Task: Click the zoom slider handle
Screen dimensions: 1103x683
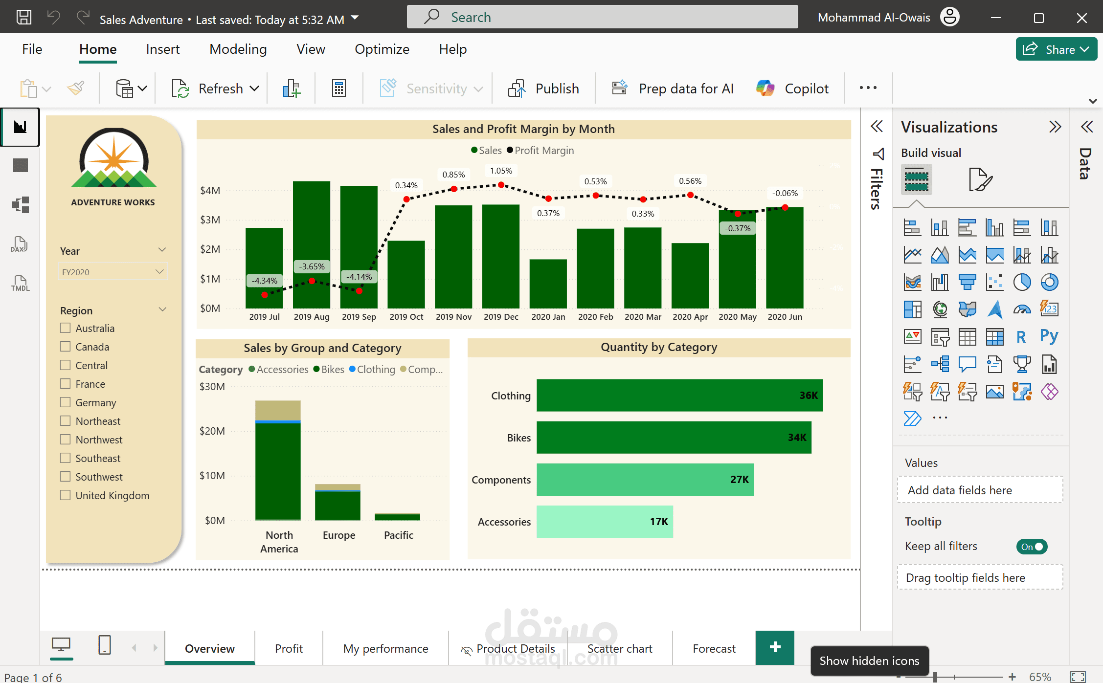Action: 935,677
